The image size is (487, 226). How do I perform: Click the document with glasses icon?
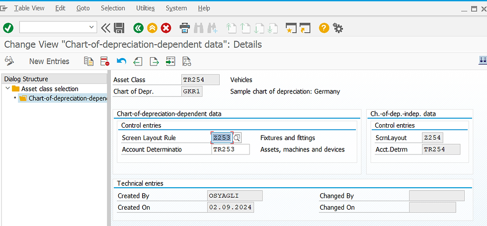[x=186, y=62]
